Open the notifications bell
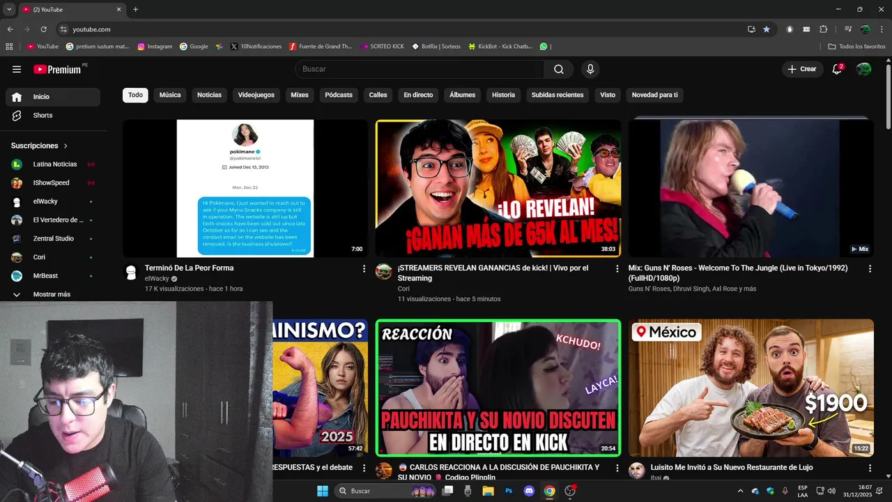This screenshot has height=502, width=892. coord(837,69)
